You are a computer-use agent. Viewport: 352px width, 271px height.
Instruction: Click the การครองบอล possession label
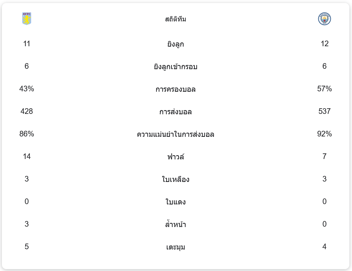[x=176, y=89]
